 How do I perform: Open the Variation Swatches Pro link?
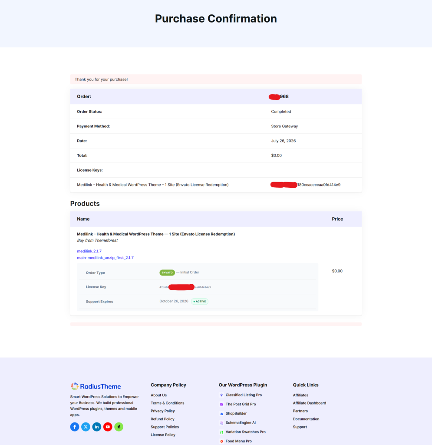click(245, 432)
